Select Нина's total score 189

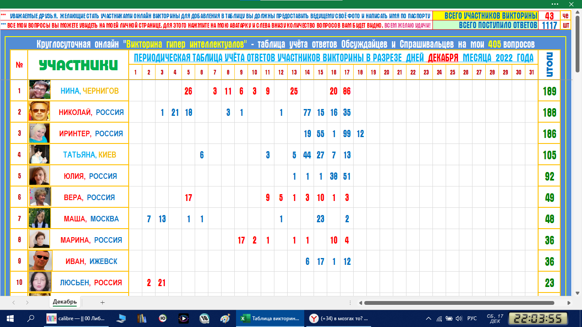(549, 91)
